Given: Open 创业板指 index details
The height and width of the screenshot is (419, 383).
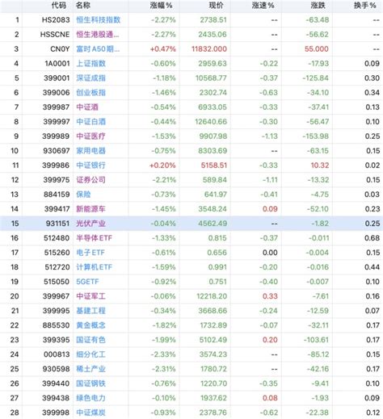Looking at the screenshot, I should coord(90,93).
